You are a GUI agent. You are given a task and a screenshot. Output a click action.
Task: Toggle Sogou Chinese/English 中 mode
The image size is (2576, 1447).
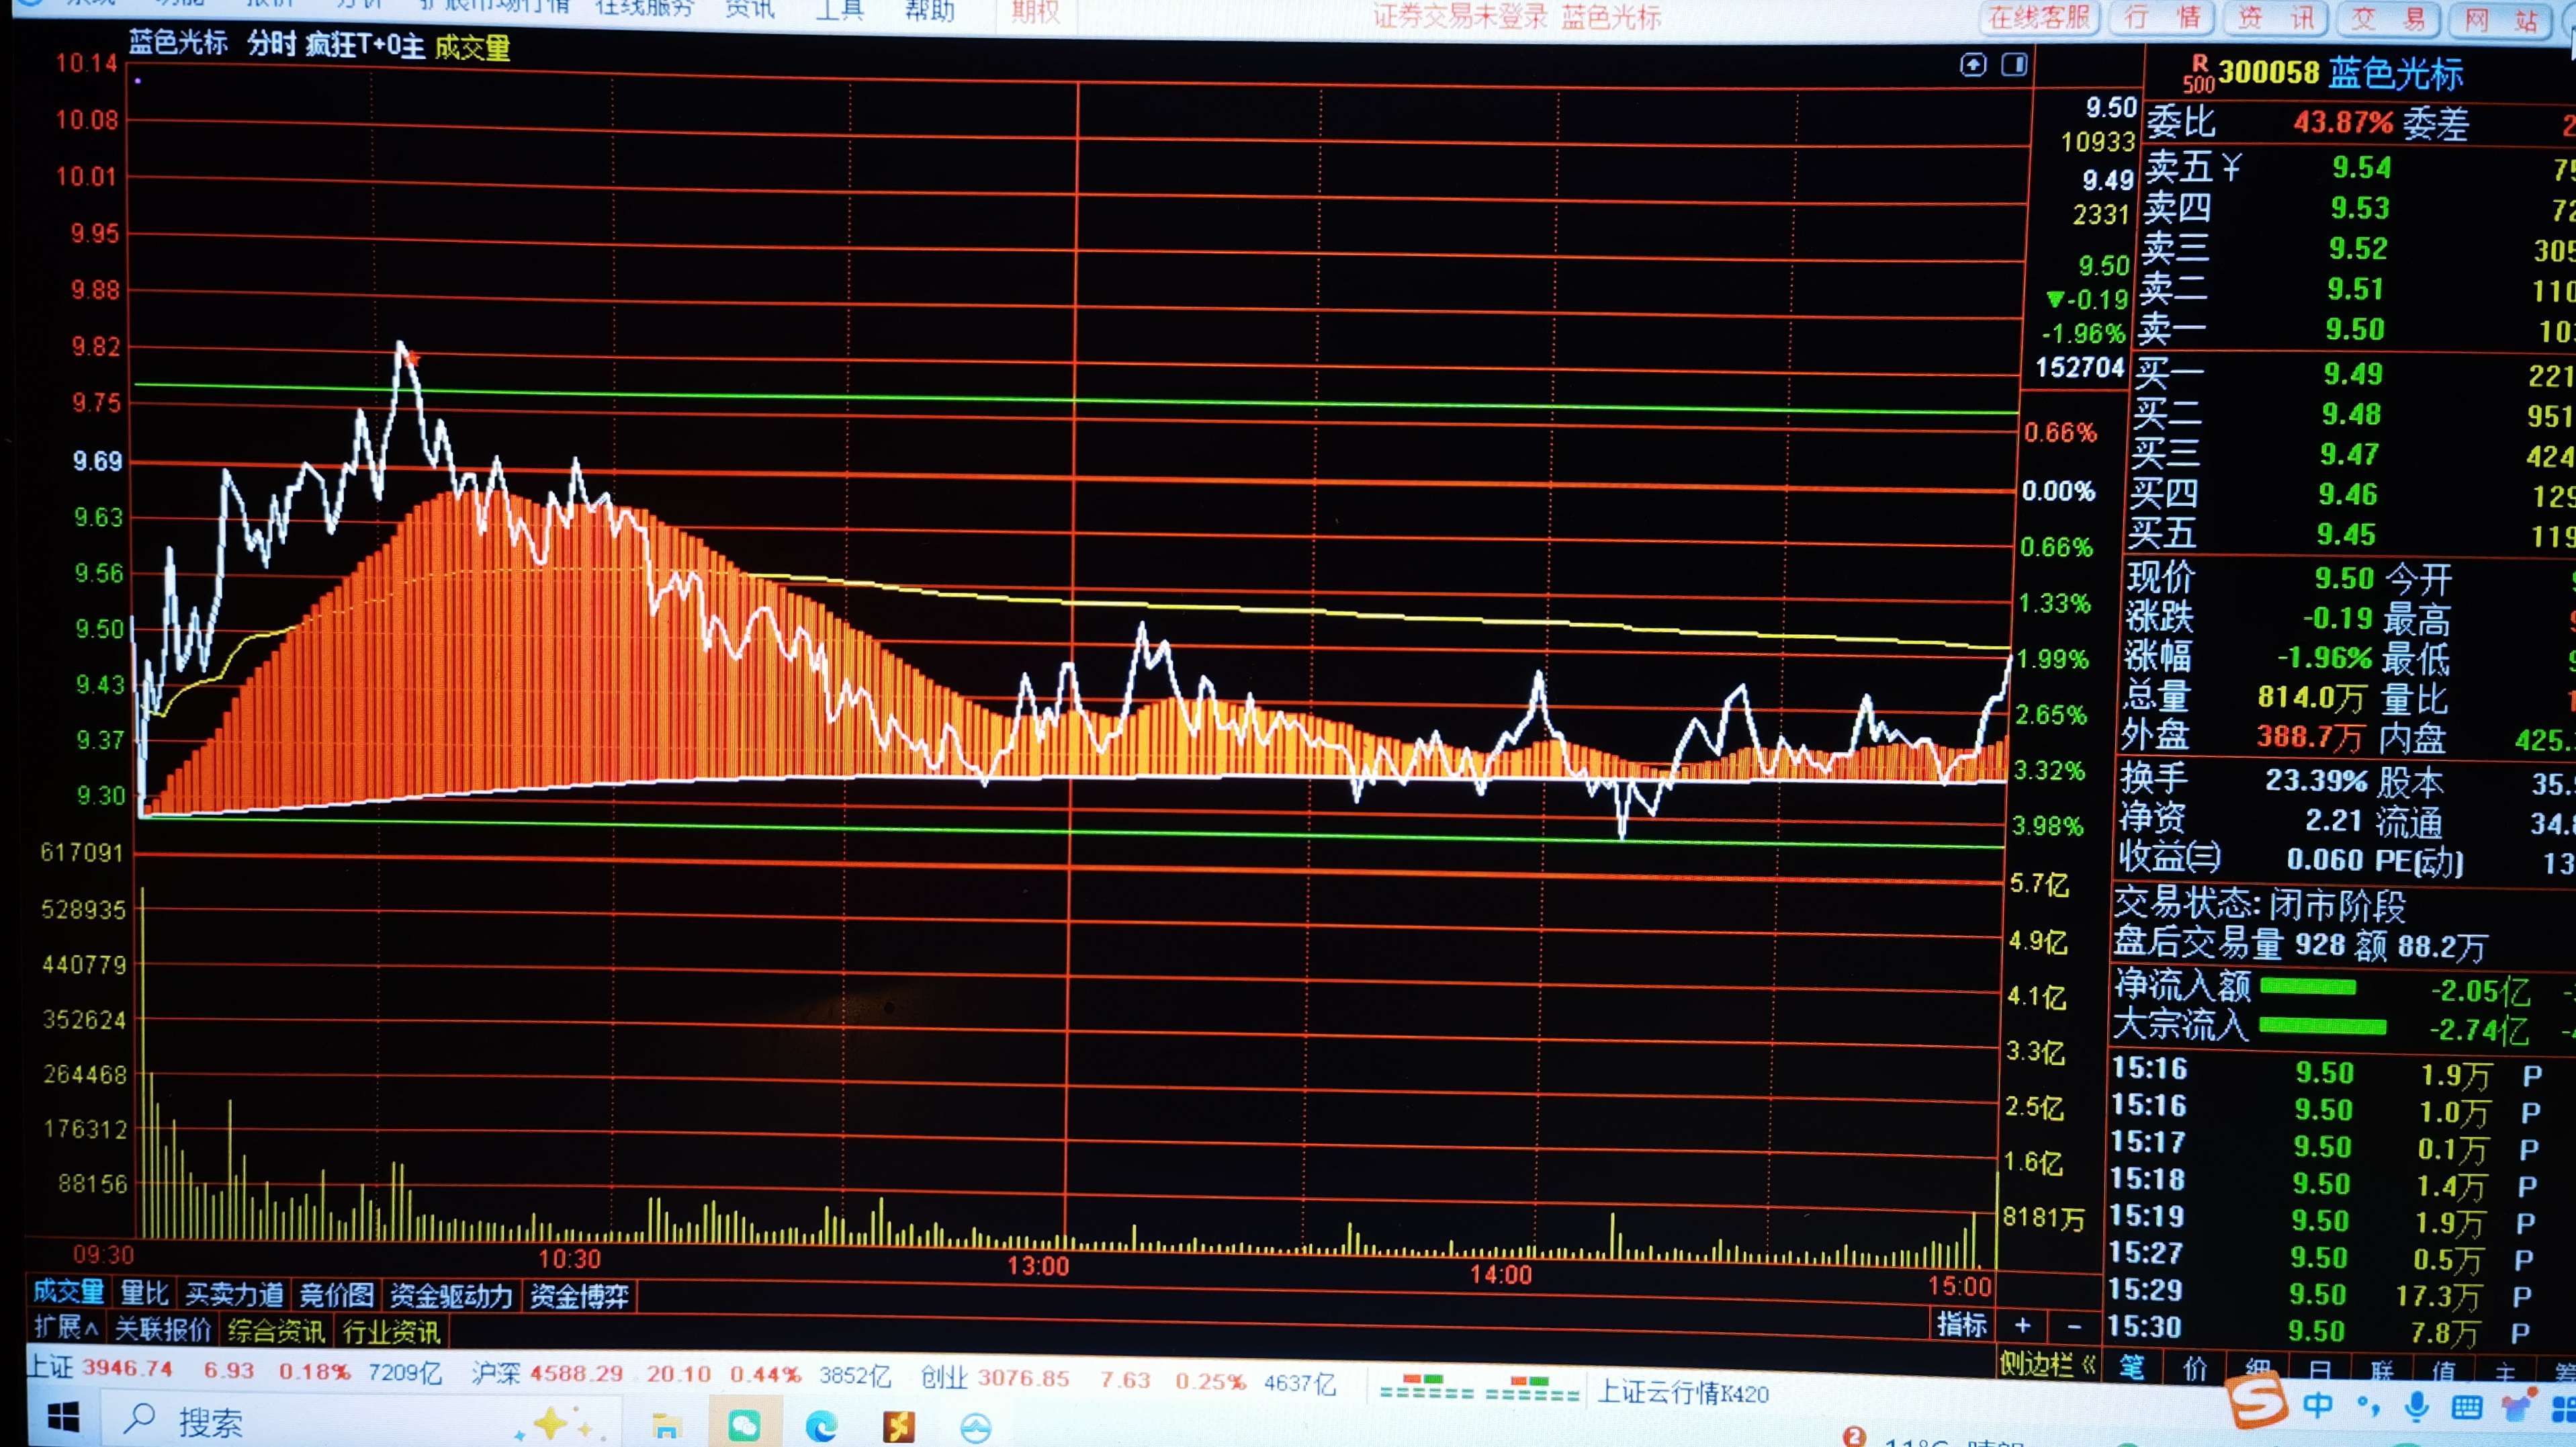[x=2317, y=1405]
